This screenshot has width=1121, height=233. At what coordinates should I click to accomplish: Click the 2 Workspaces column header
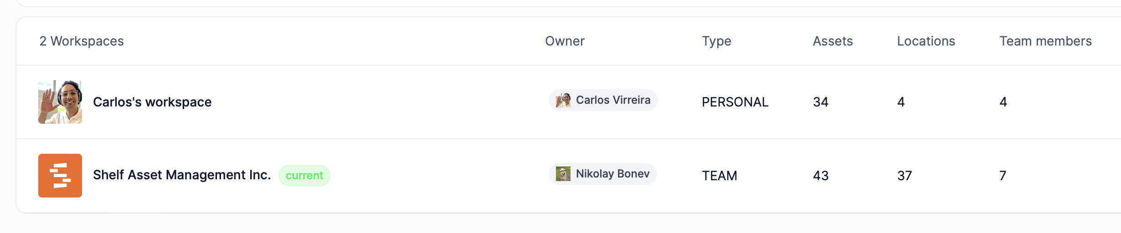(82, 41)
